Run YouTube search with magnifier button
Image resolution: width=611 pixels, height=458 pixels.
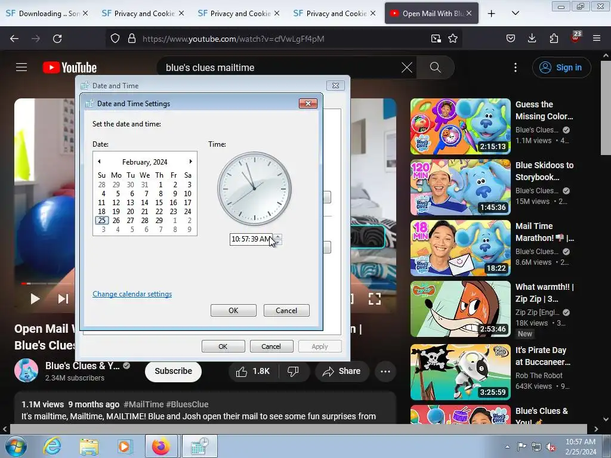(x=435, y=67)
